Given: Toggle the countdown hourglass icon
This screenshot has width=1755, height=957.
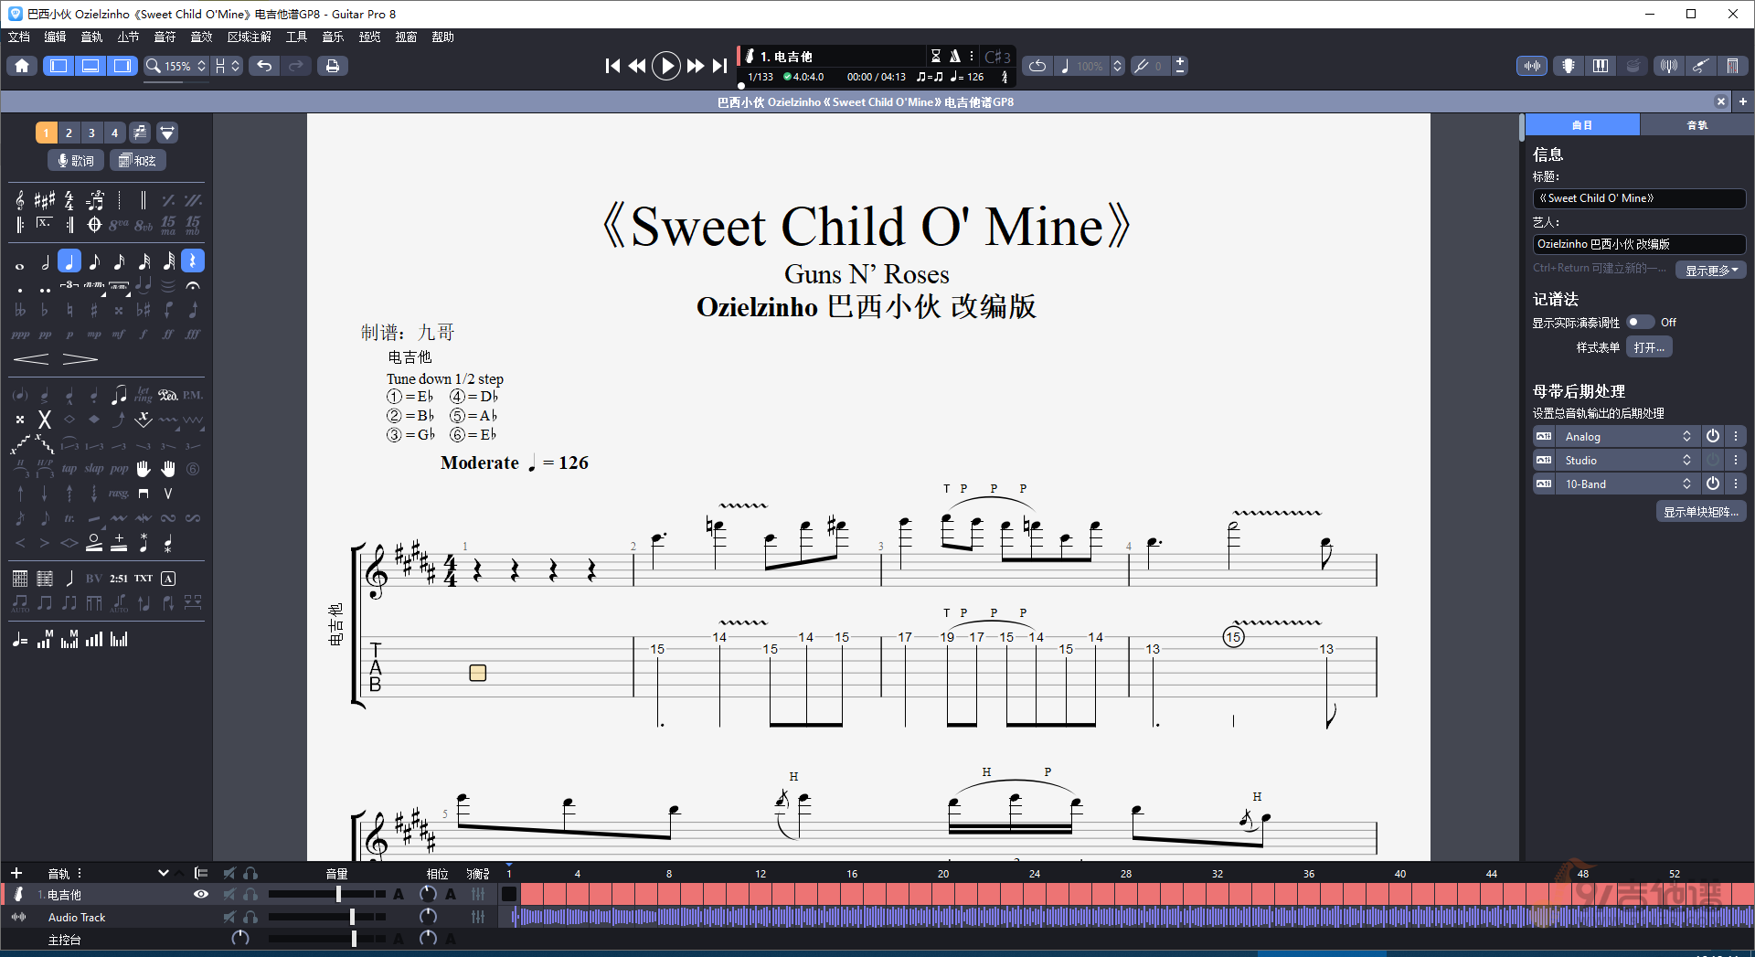Looking at the screenshot, I should (x=936, y=56).
